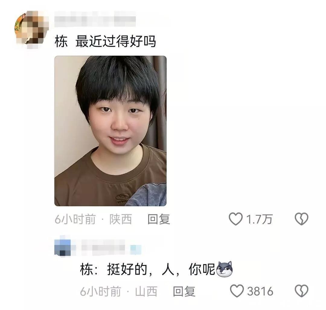Image resolution: width=326 pixels, height=310 pixels.
Task: Tap the 1.7万 like count
Action: click(x=259, y=219)
